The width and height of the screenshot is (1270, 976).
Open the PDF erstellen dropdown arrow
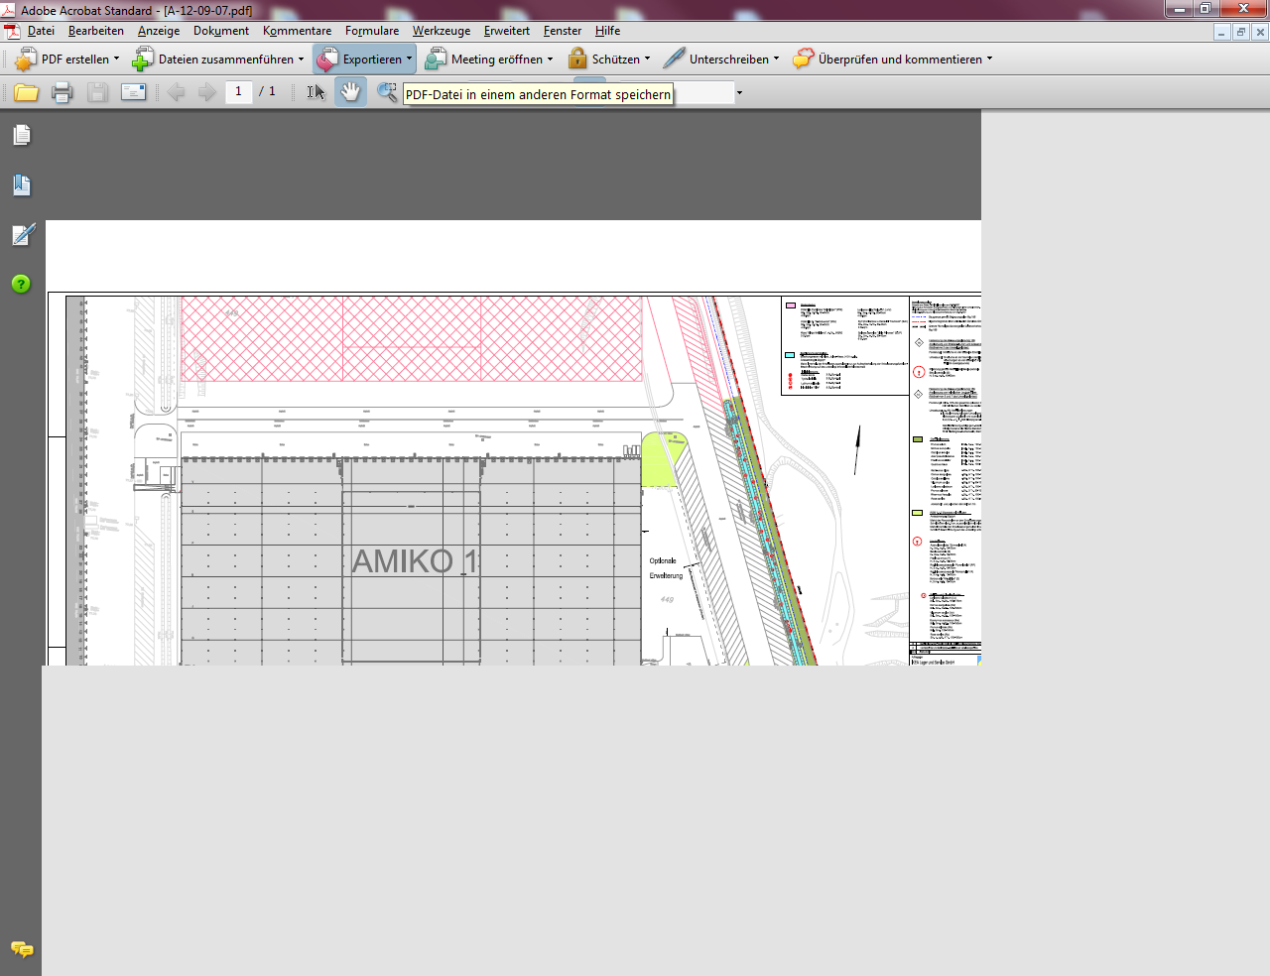pos(116,59)
